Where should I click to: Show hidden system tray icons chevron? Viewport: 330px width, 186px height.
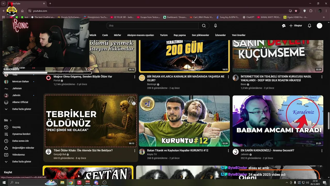287,183
